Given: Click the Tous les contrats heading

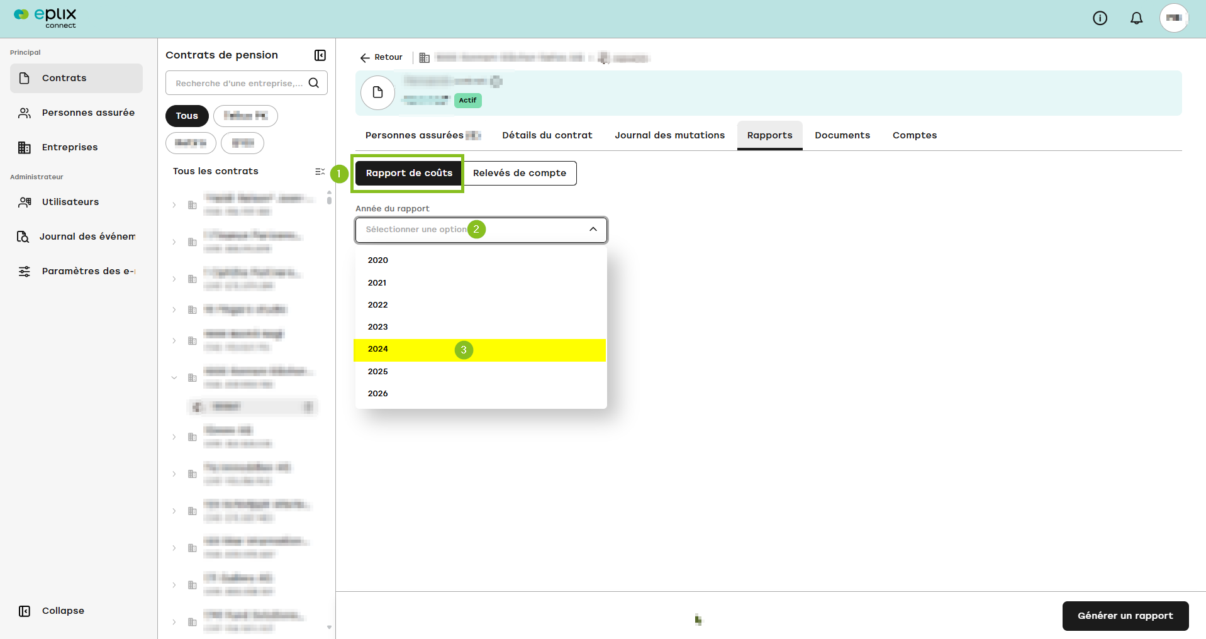Looking at the screenshot, I should [x=216, y=171].
